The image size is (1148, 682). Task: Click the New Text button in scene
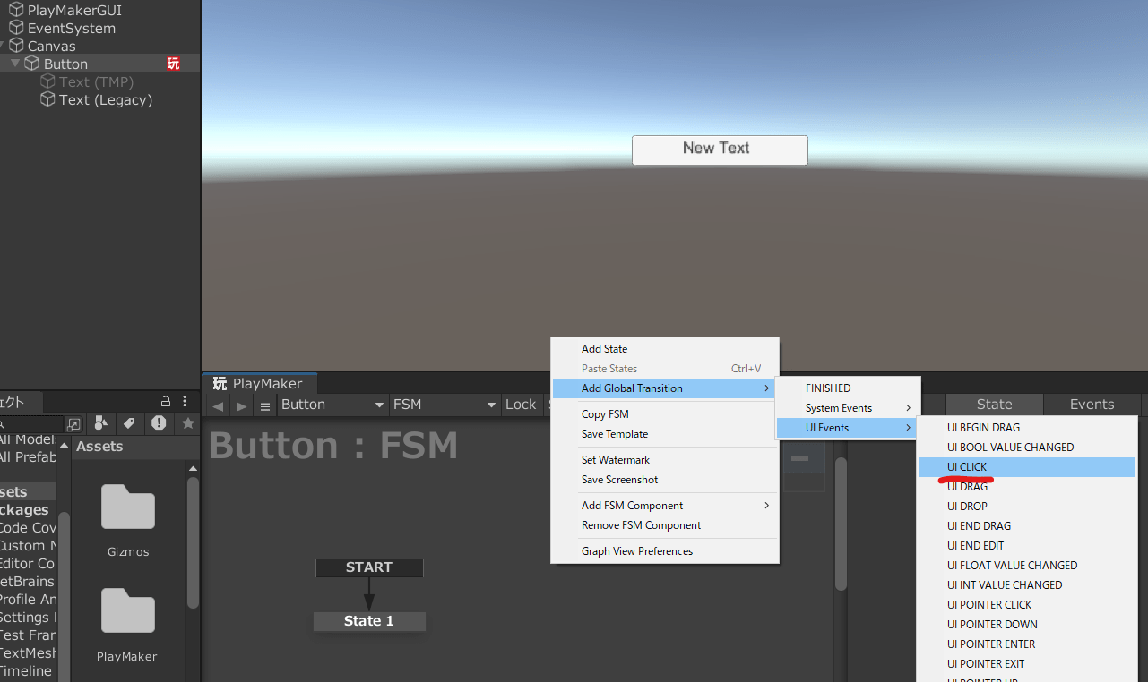[x=719, y=149]
